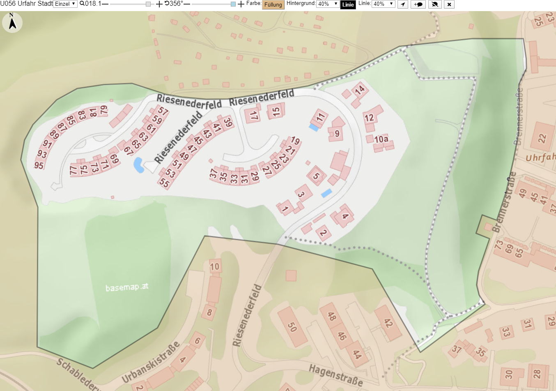The width and height of the screenshot is (556, 391).
Task: Click the zoom-out minus next to magnifier
Action: pos(105,4)
